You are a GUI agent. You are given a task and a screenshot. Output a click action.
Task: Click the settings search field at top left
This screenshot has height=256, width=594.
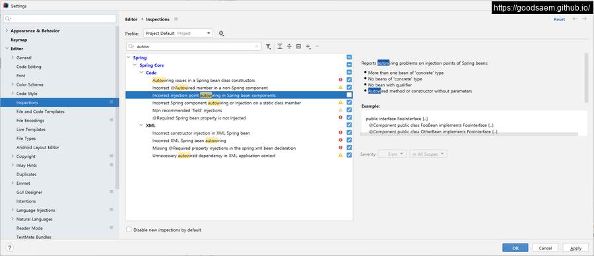(60, 18)
